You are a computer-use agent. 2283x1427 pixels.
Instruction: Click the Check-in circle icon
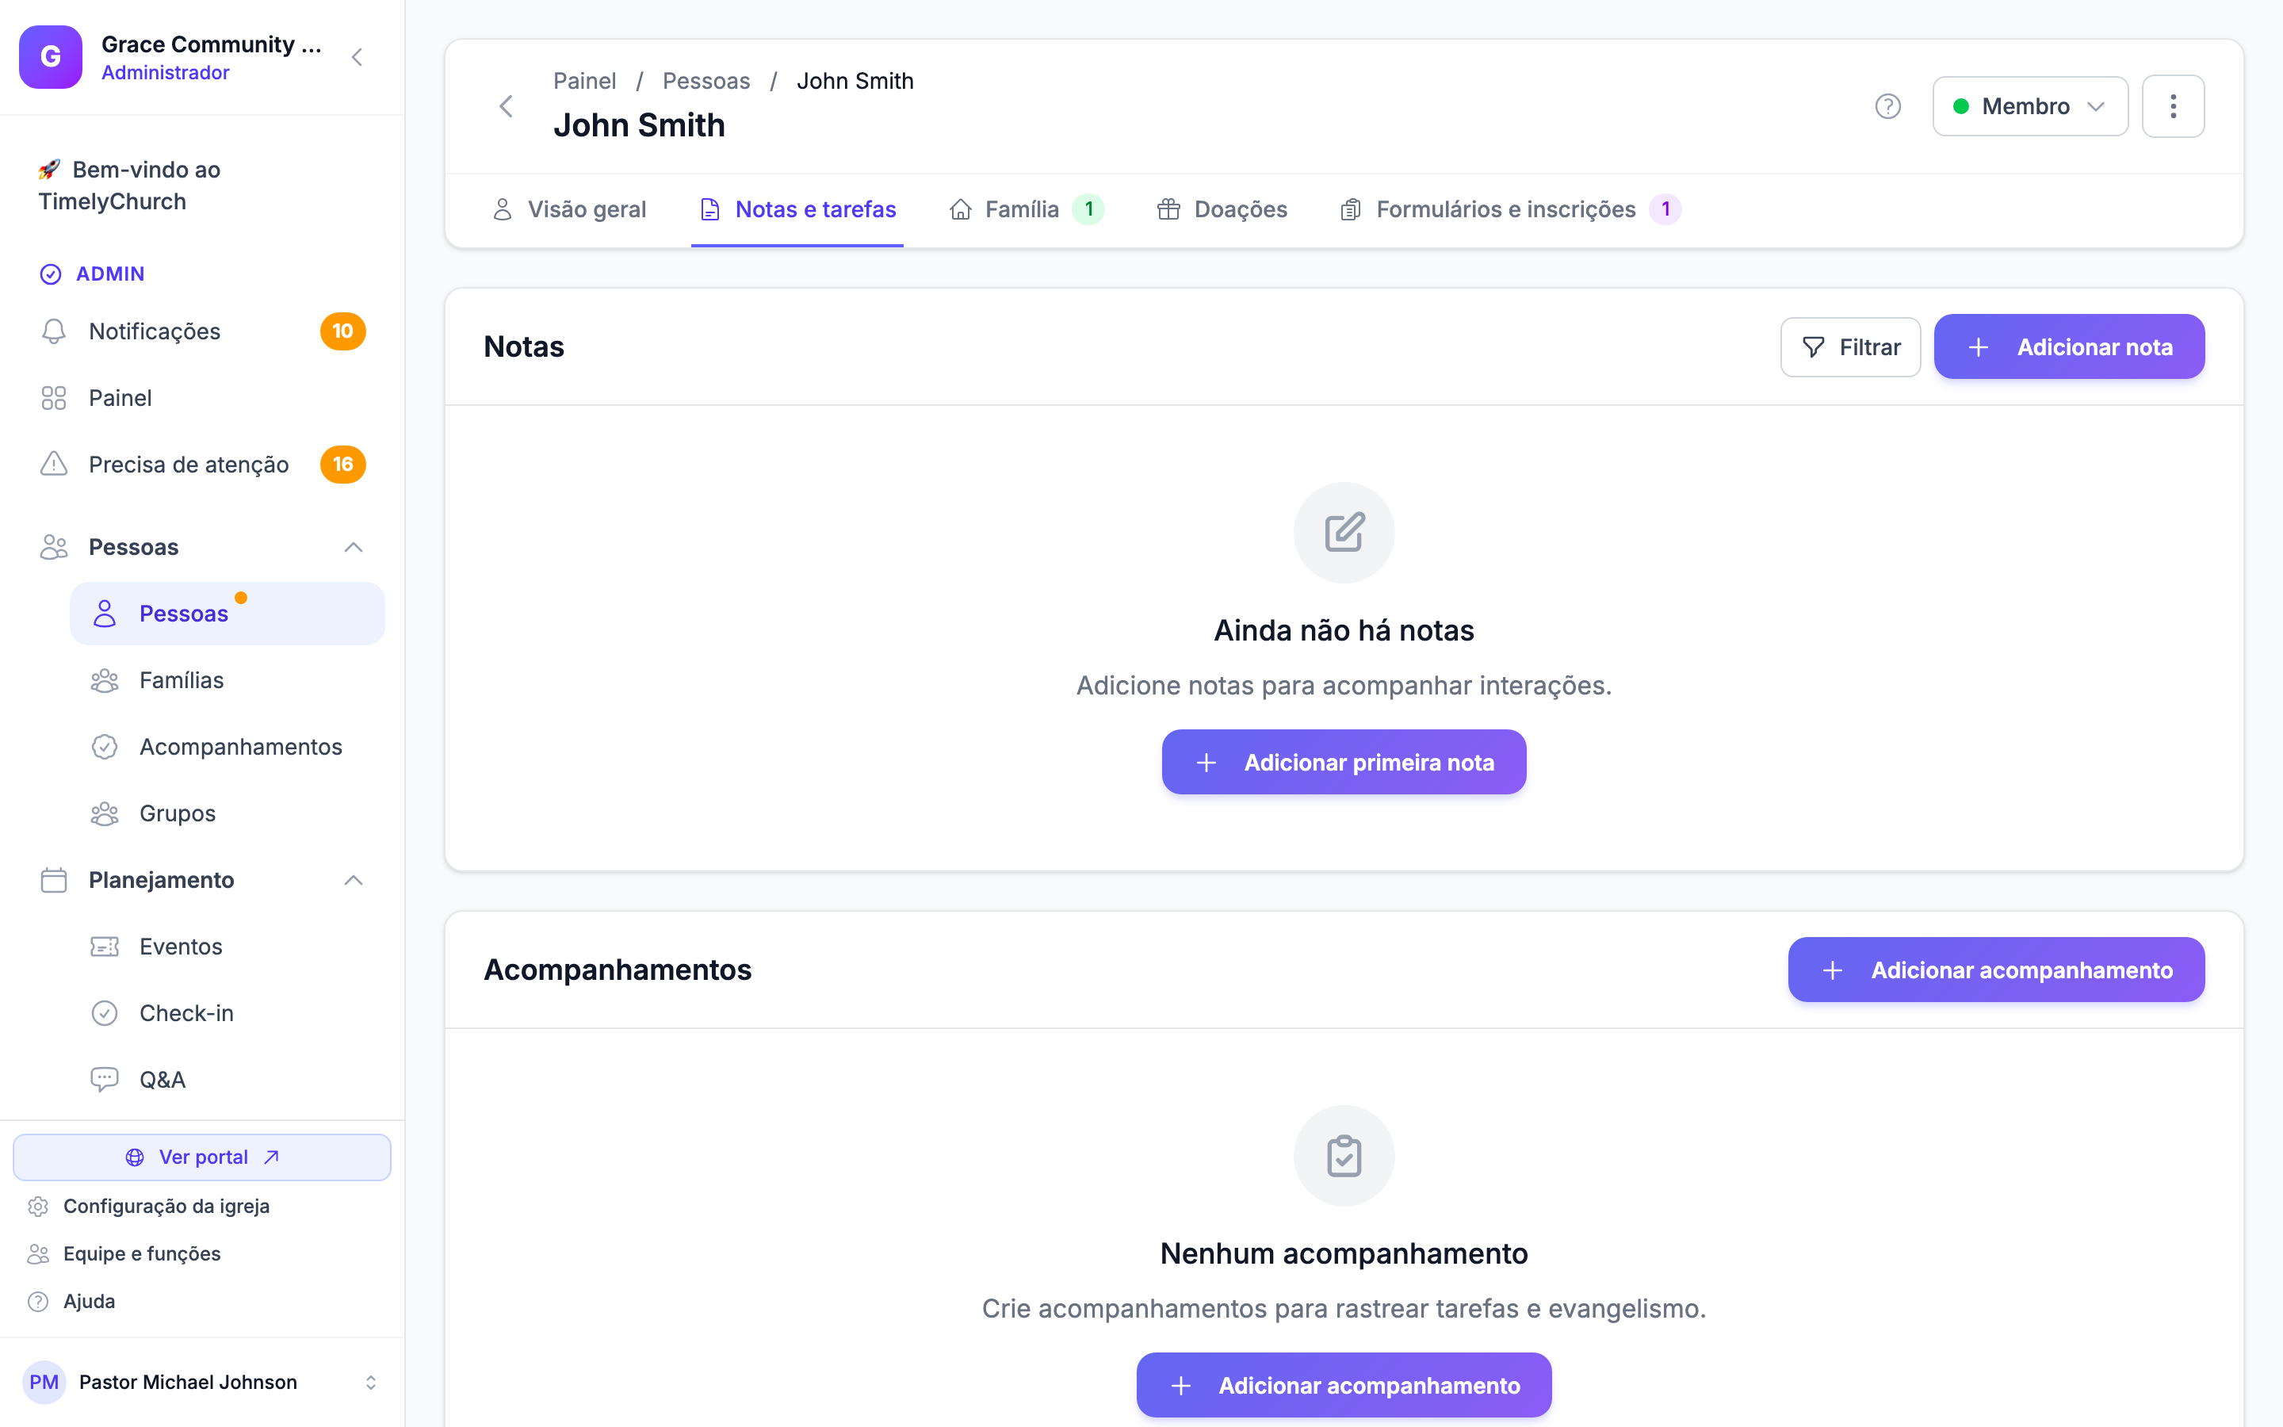point(104,1012)
